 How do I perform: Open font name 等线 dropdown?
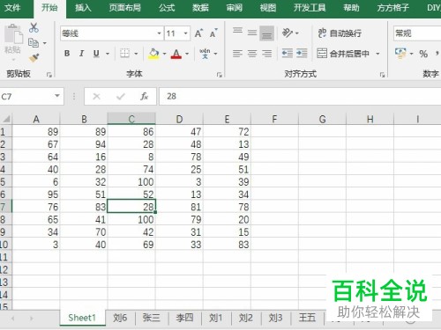click(x=159, y=33)
